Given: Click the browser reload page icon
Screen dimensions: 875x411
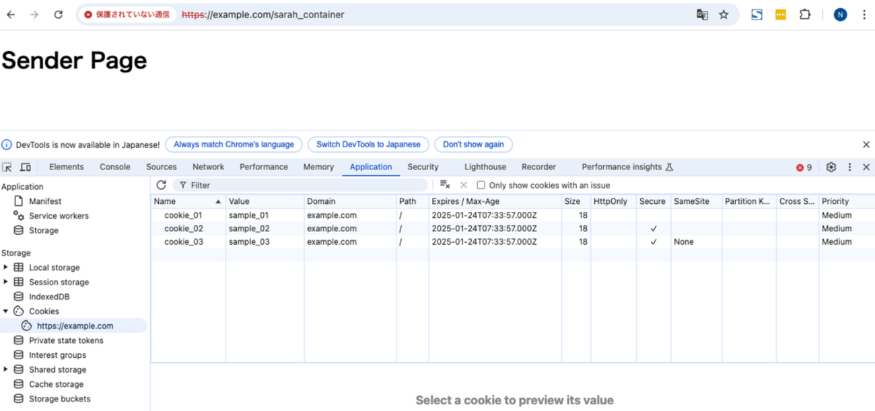Looking at the screenshot, I should coord(59,15).
